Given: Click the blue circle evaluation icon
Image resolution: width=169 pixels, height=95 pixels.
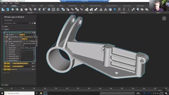Looking at the screenshot, I should 115,9.
